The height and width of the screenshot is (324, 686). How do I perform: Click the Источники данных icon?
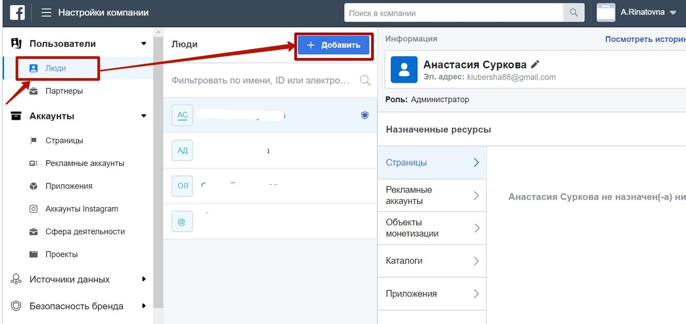coord(17,280)
